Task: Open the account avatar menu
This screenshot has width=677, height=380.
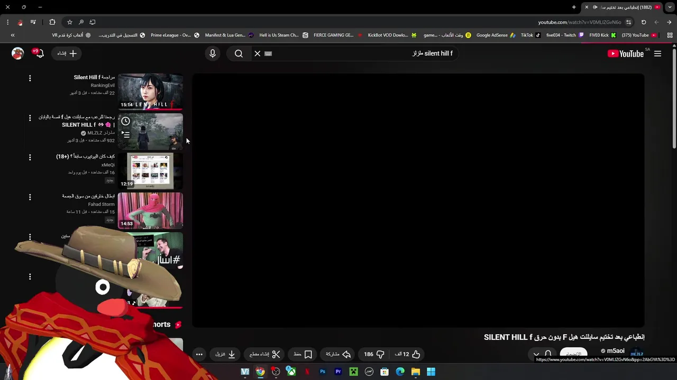Action: [x=18, y=53]
